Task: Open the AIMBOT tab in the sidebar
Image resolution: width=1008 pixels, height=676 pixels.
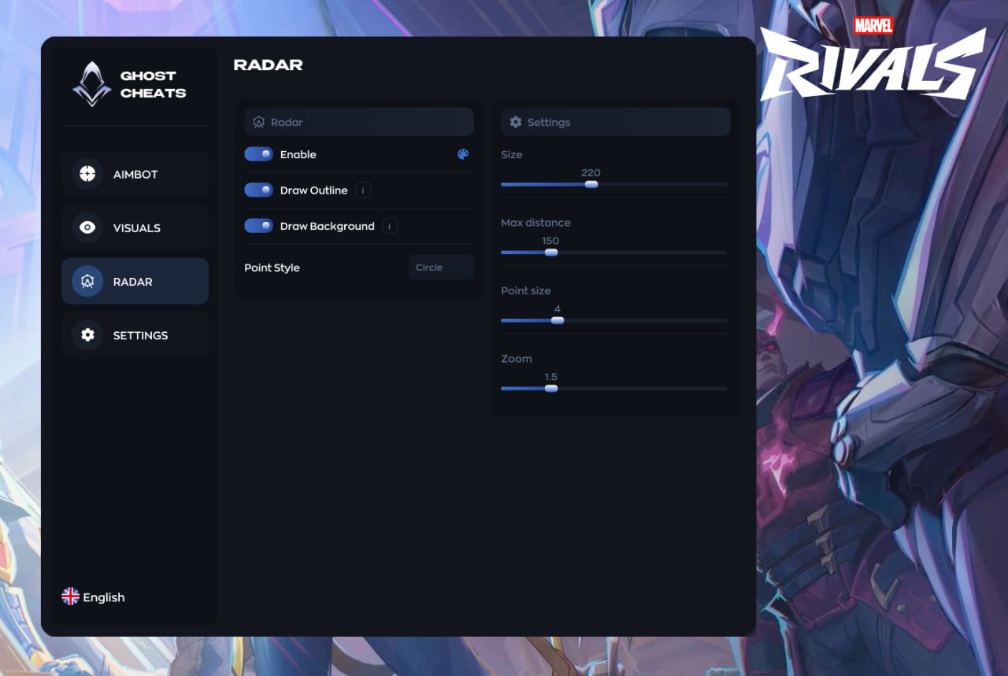Action: click(x=135, y=174)
